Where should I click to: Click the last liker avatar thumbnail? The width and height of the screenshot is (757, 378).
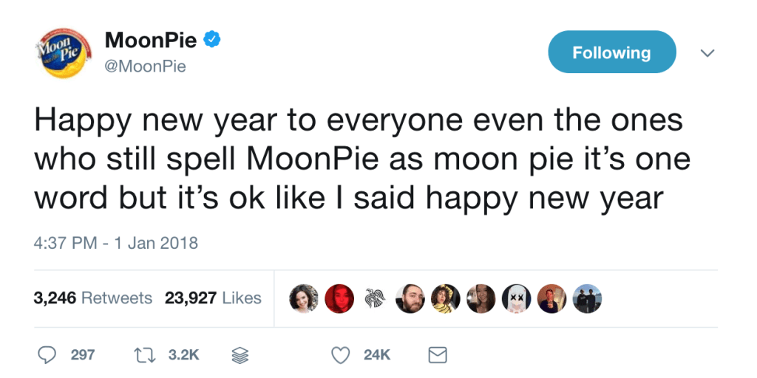coord(587,298)
